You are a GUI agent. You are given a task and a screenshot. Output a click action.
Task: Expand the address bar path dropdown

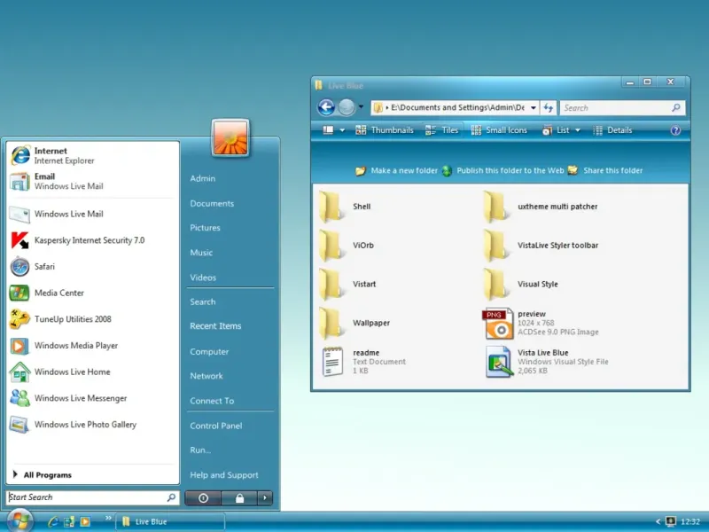point(533,107)
